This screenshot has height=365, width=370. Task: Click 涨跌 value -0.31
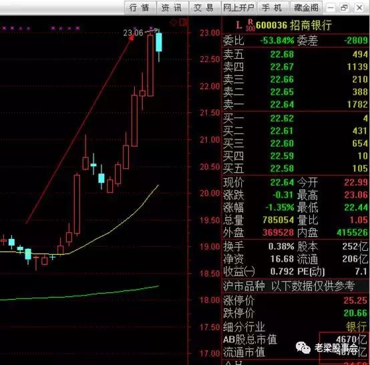pos(283,195)
